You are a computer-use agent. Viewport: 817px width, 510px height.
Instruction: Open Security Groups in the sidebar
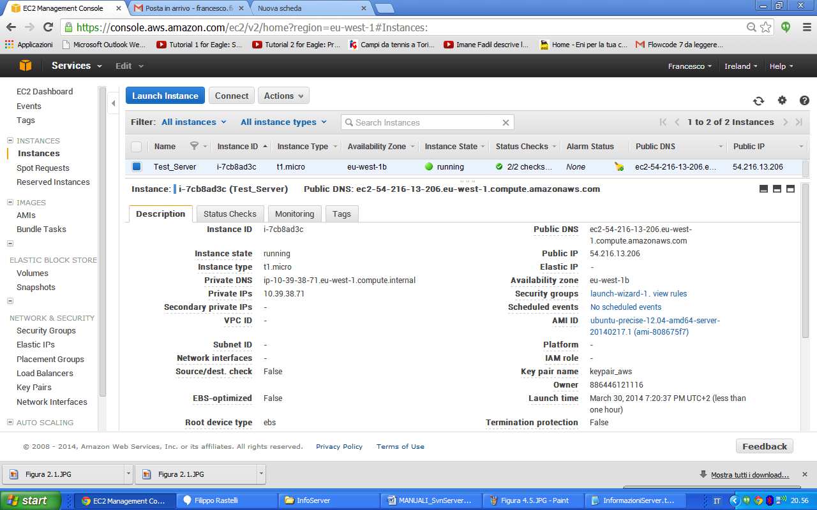(46, 330)
